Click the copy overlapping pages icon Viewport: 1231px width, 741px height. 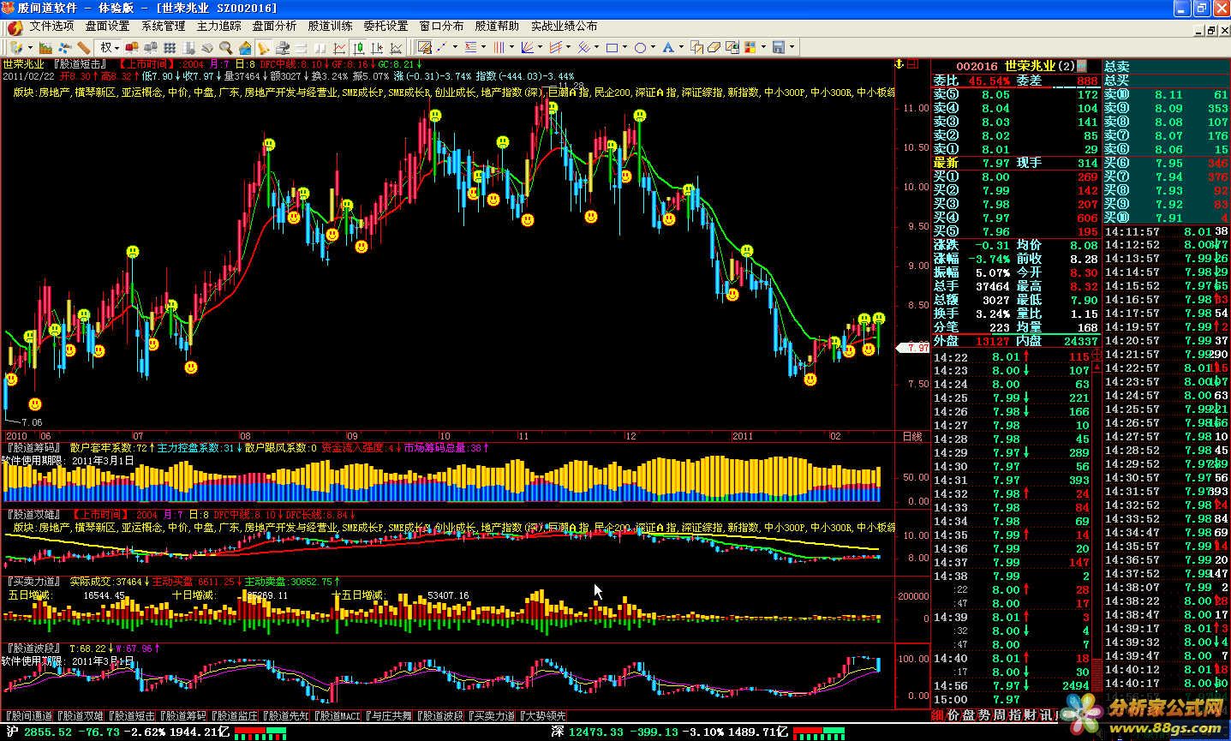pos(696,48)
